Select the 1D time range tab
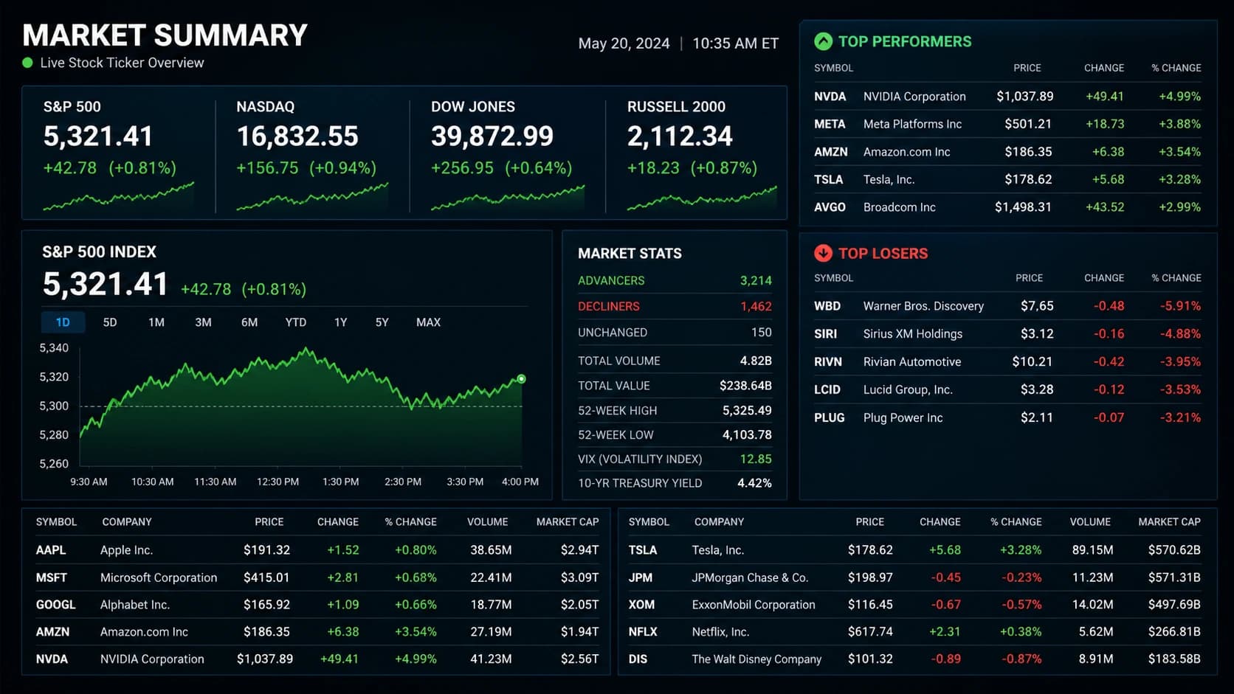1234x694 pixels. click(x=63, y=322)
